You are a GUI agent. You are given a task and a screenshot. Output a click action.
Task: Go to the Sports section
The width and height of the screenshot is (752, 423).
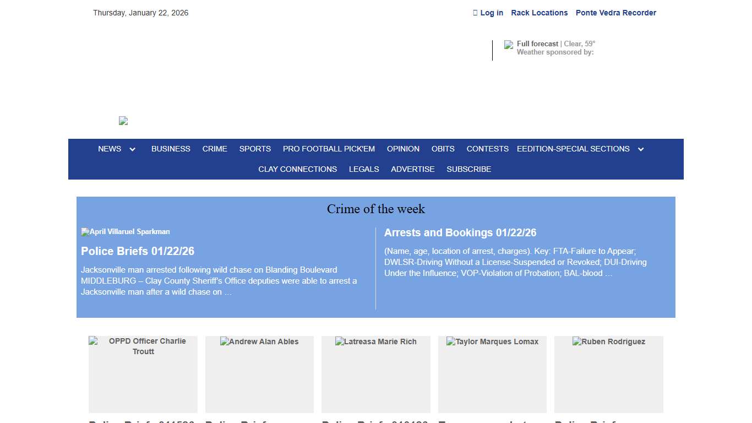click(x=255, y=149)
